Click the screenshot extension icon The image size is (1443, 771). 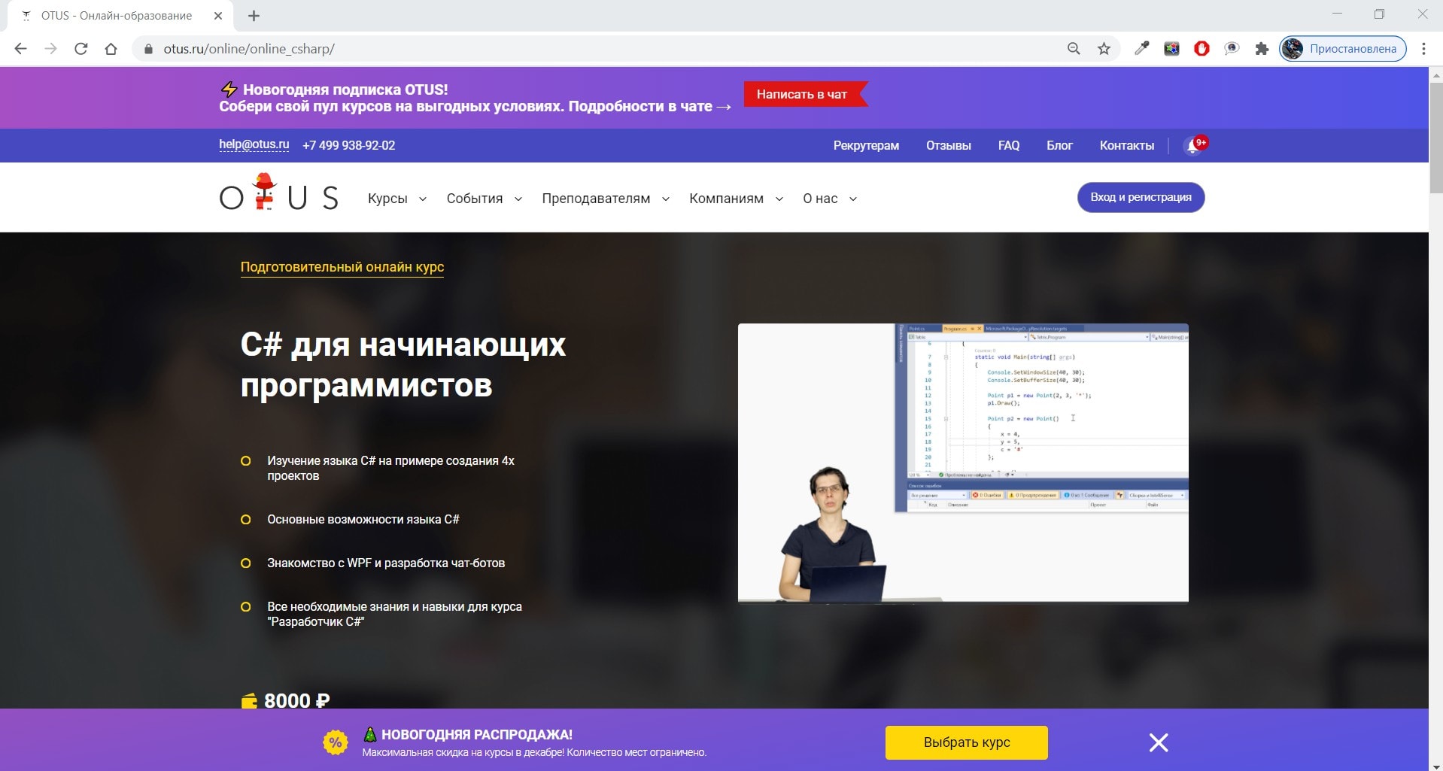pyautogui.click(x=1171, y=49)
